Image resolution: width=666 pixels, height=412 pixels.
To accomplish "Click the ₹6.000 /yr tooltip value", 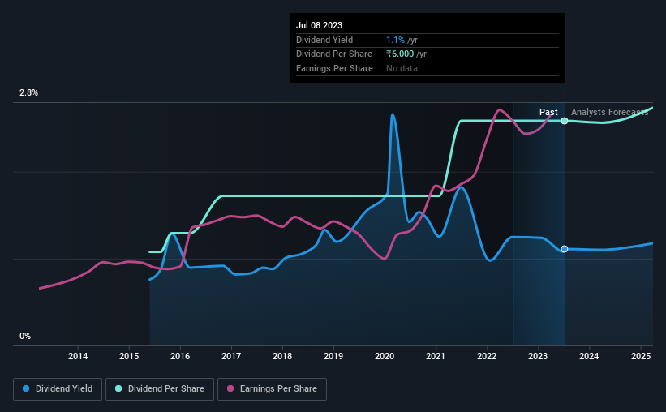I will coord(406,54).
